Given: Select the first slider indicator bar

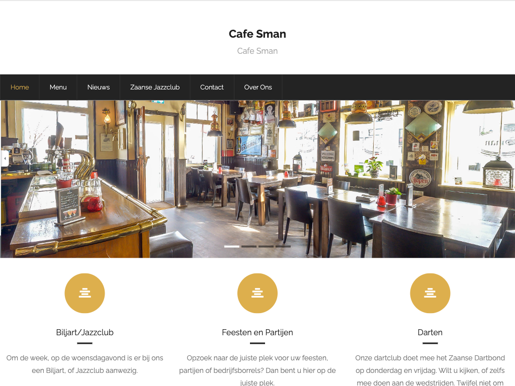Looking at the screenshot, I should coord(232,246).
